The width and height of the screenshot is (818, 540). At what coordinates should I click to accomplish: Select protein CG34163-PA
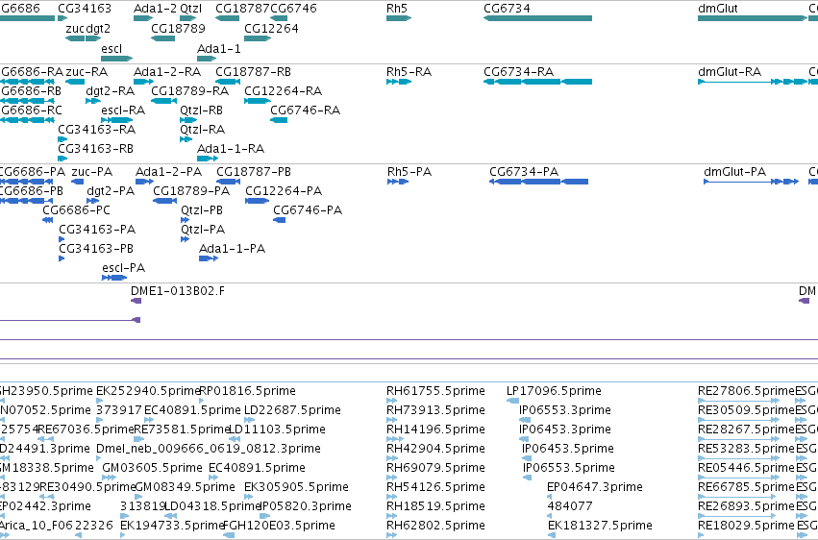[62, 239]
